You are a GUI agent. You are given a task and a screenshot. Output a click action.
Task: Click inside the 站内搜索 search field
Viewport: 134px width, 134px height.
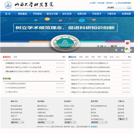[117, 7]
